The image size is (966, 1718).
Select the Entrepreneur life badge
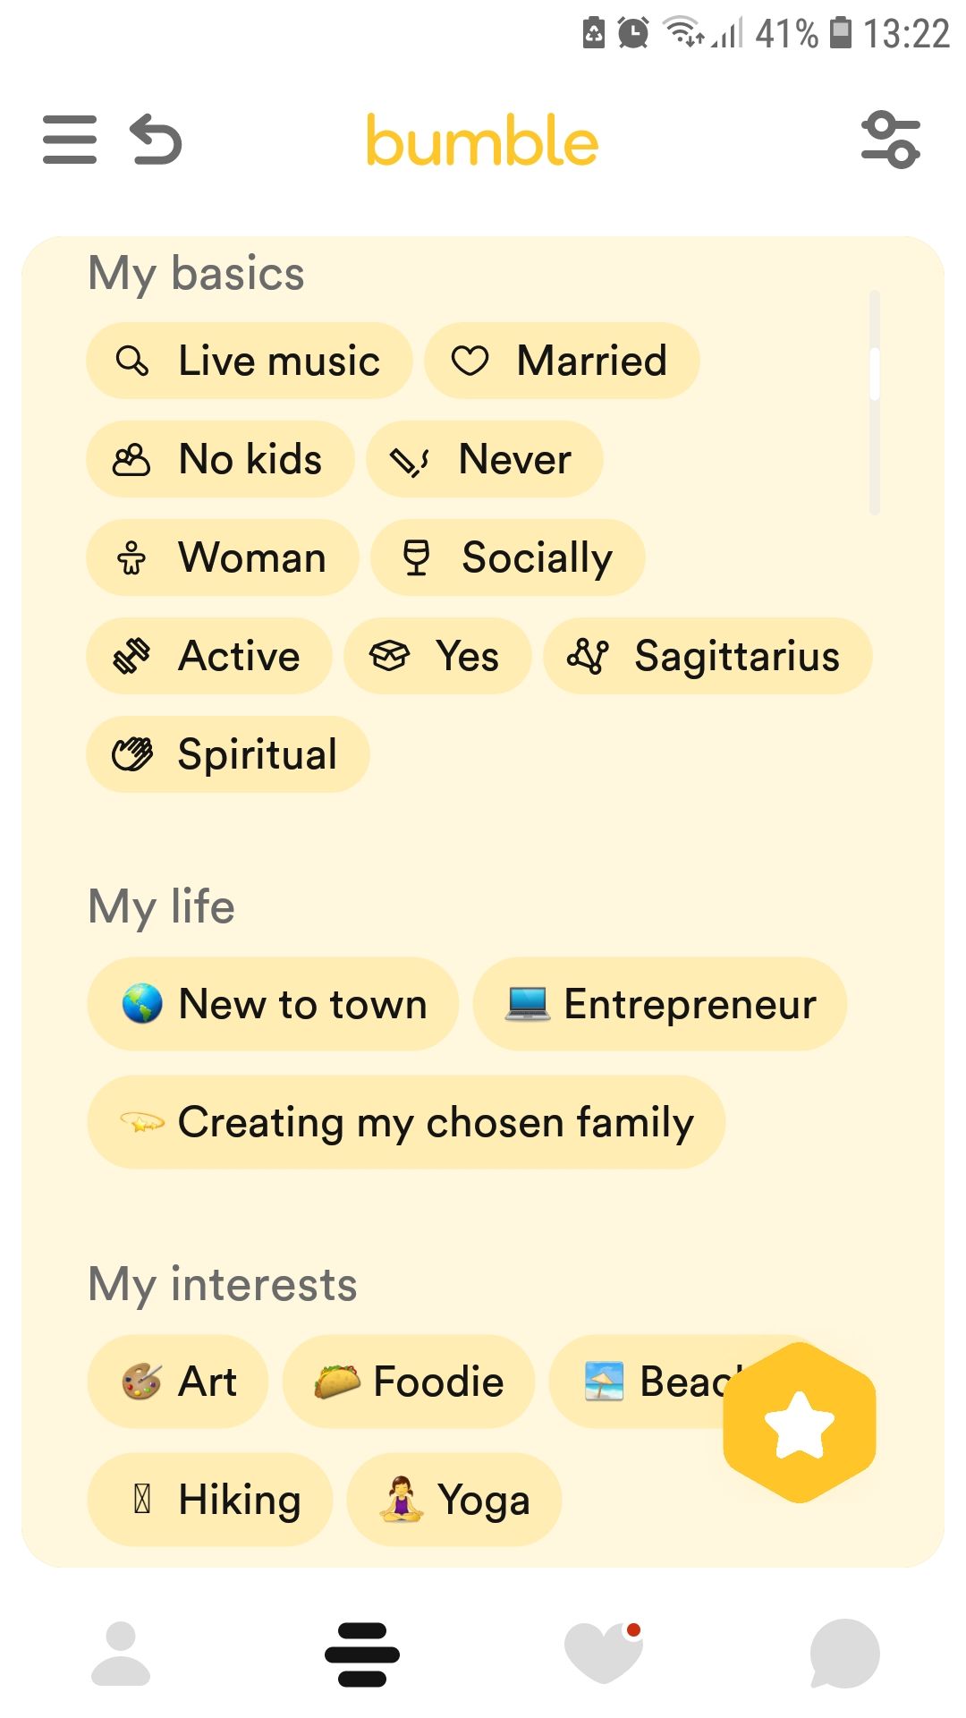click(659, 1004)
